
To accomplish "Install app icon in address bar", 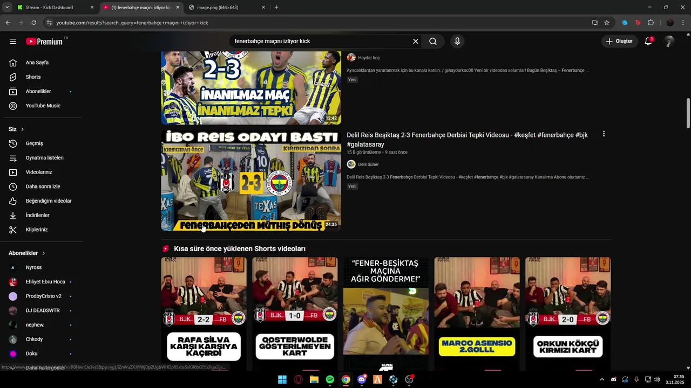I will click(595, 23).
